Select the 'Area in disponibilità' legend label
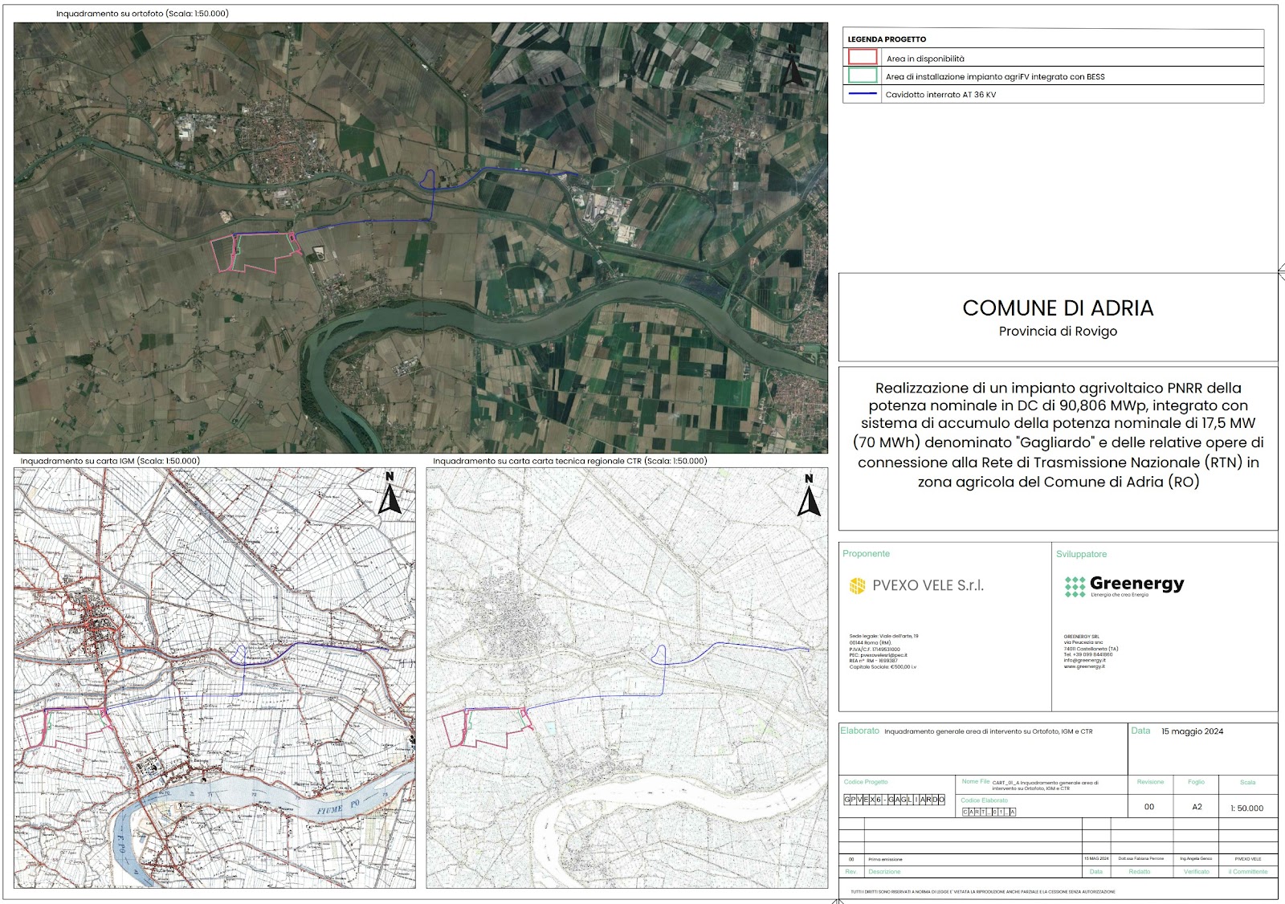The height and width of the screenshot is (904, 1285). click(x=925, y=59)
